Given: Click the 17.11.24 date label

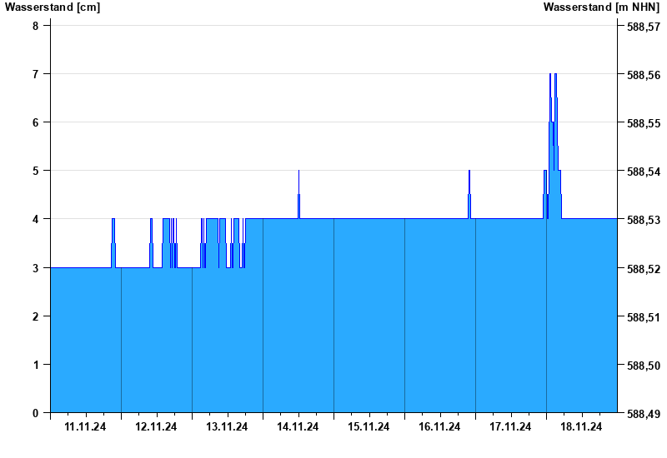Looking at the screenshot, I should [x=510, y=426].
